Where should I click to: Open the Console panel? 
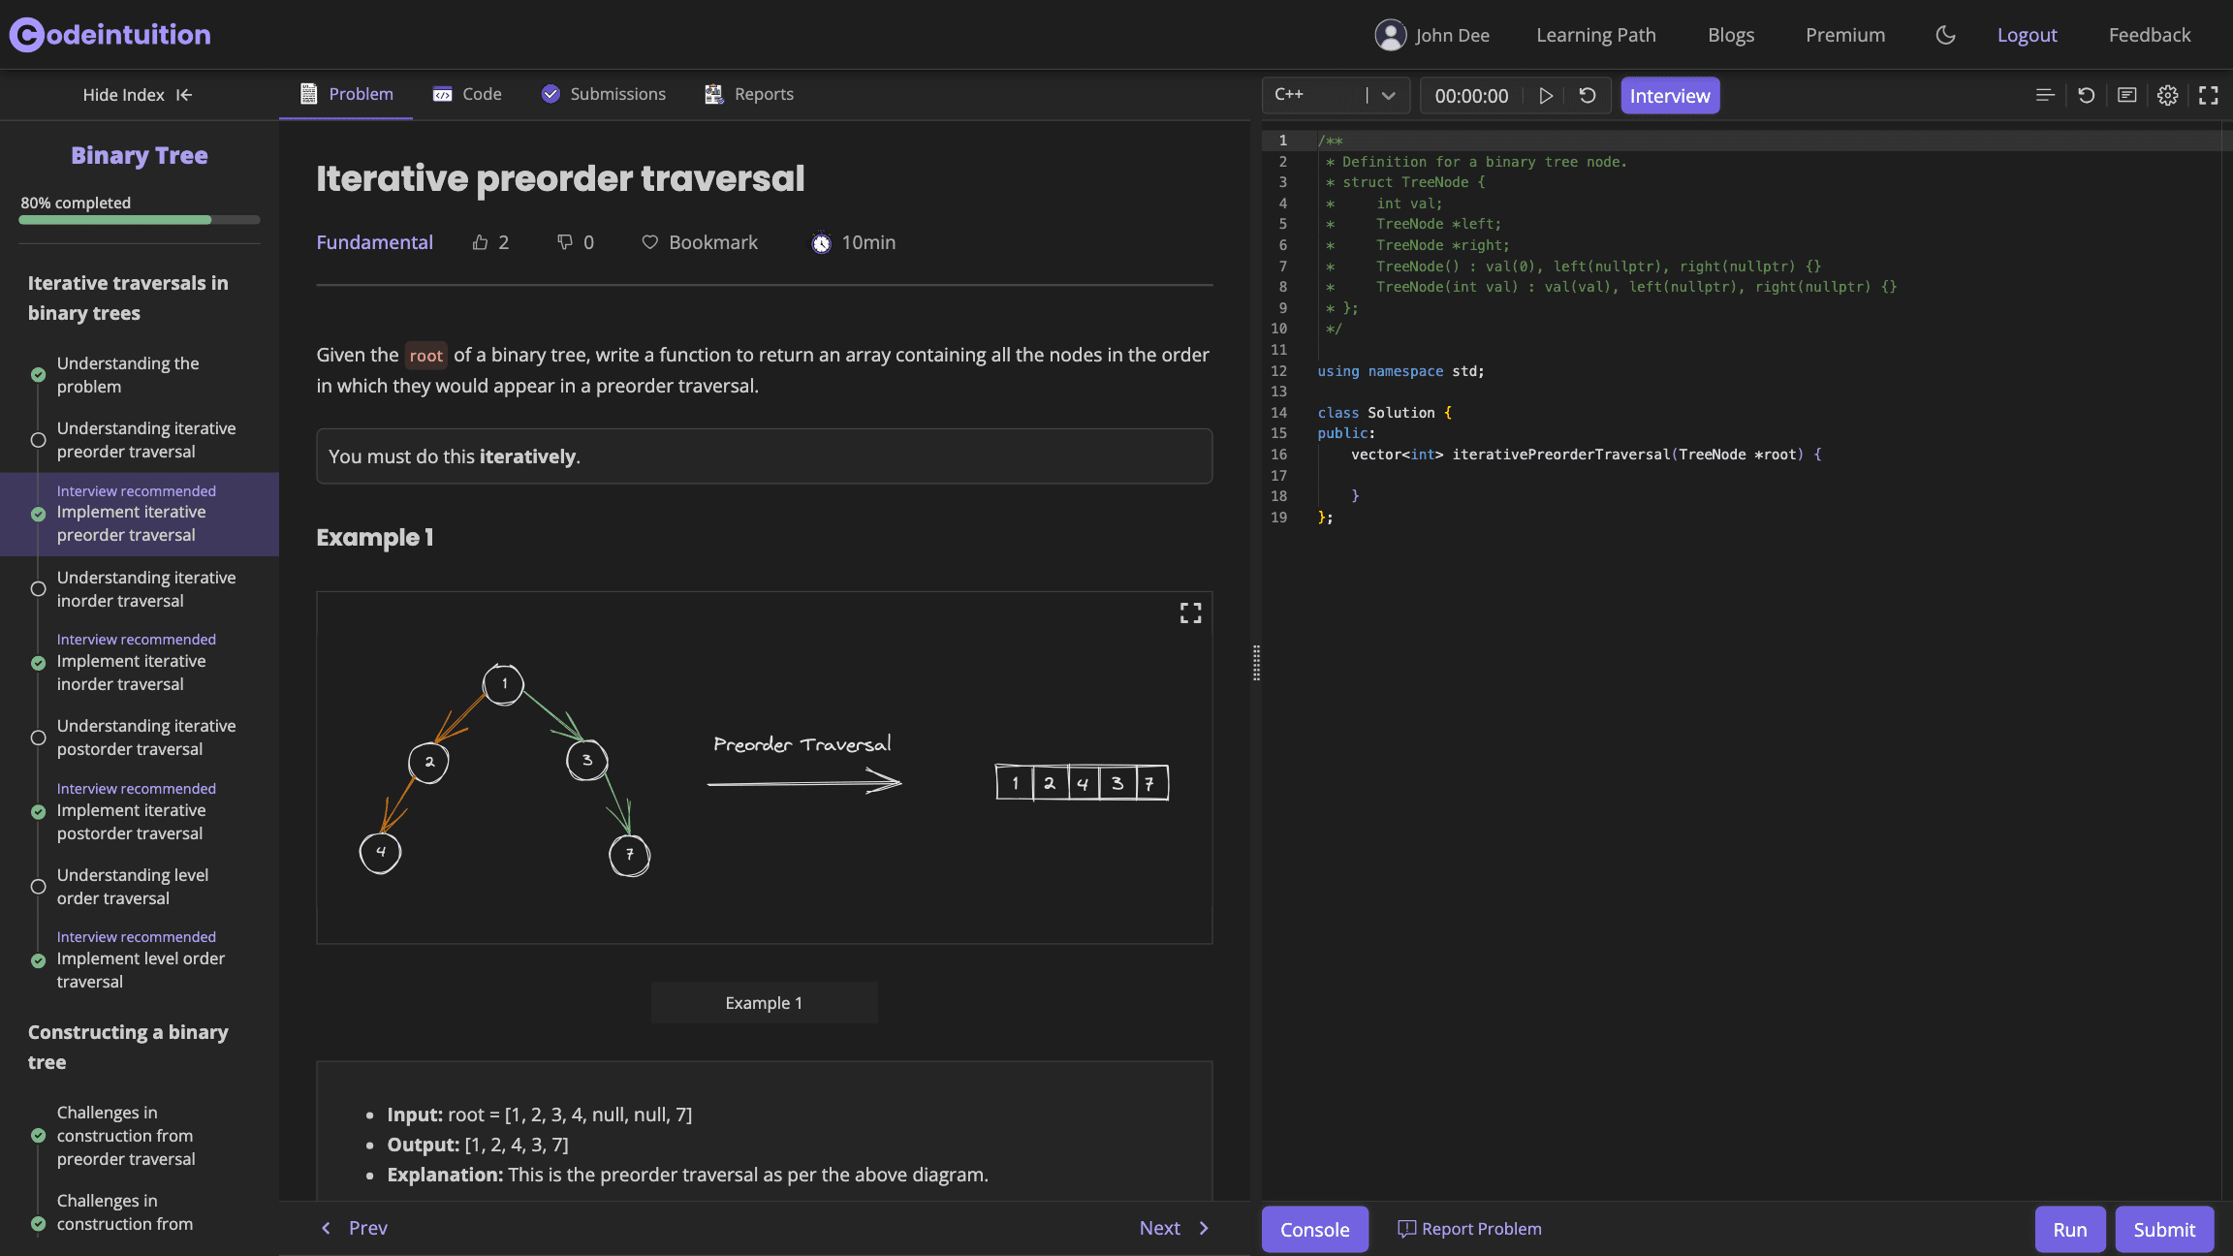pyautogui.click(x=1314, y=1229)
